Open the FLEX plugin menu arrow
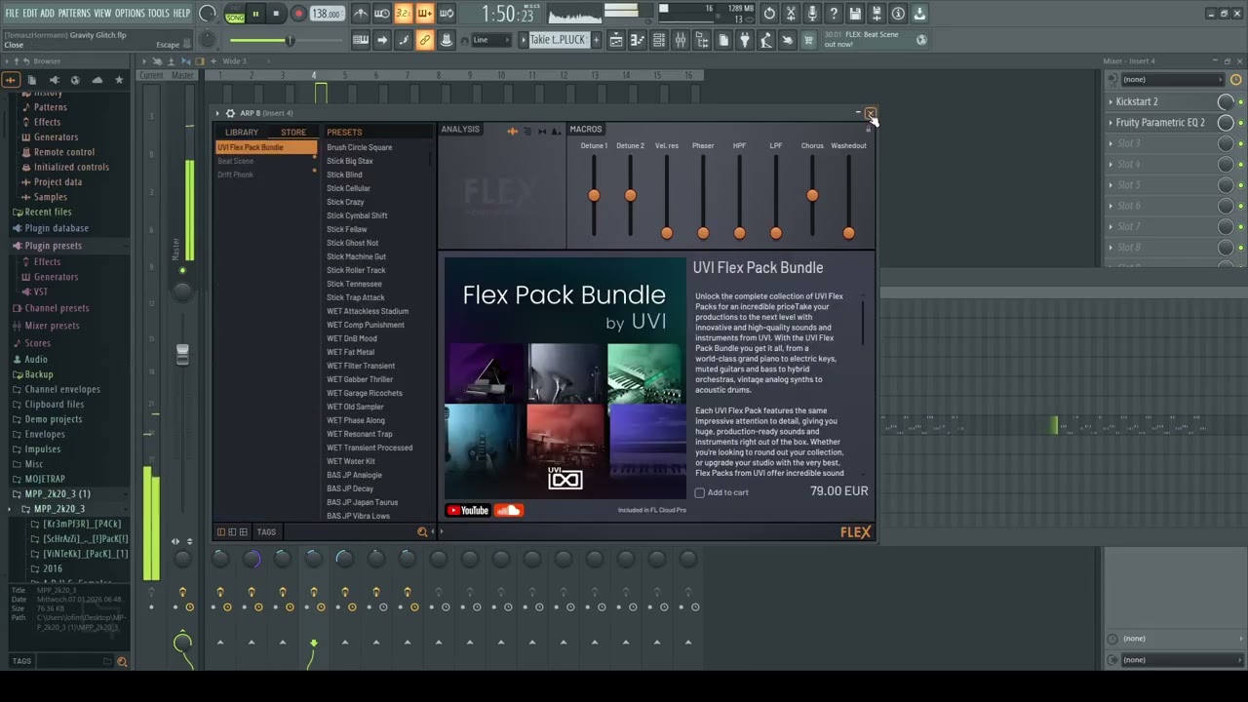Viewport: 1248px width, 702px height. click(218, 113)
